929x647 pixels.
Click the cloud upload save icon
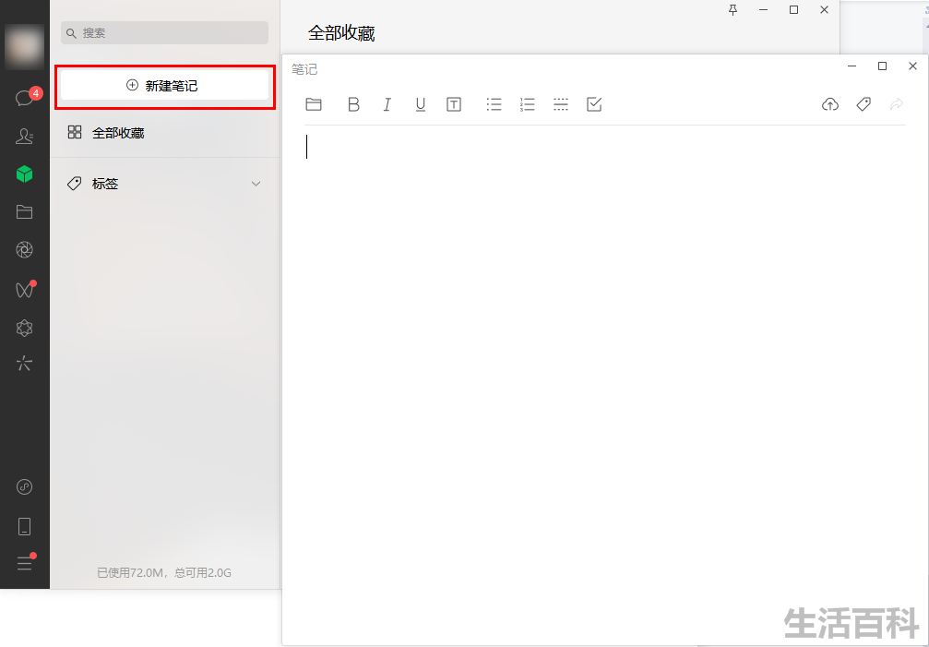tap(830, 104)
